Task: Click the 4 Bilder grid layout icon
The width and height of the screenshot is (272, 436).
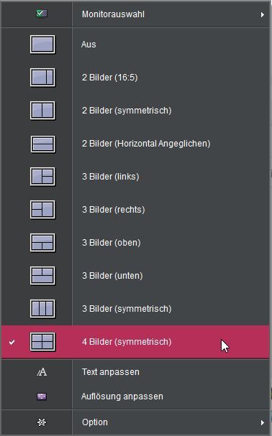Action: pos(42,342)
